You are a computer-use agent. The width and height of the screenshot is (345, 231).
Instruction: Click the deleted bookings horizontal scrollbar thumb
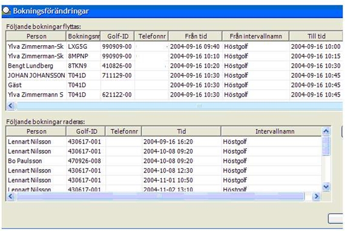(160, 196)
